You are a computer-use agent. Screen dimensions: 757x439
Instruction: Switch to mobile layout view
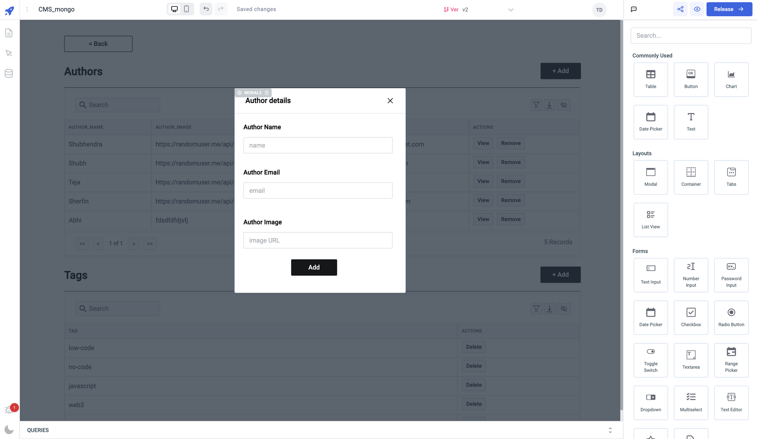[x=187, y=9]
